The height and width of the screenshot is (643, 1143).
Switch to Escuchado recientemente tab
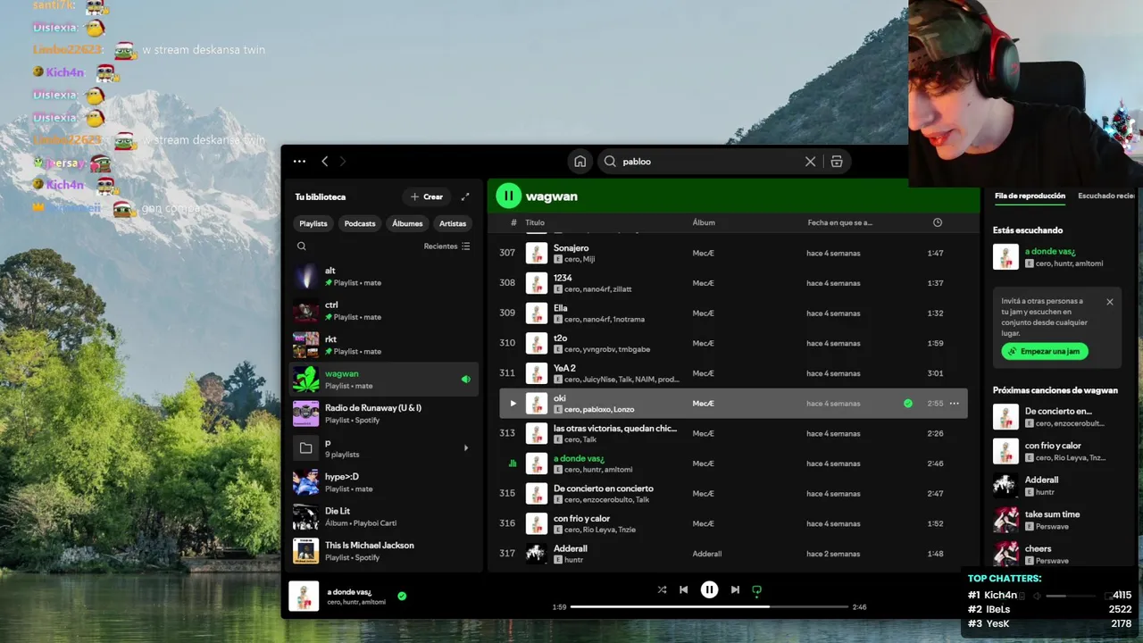tap(1106, 196)
